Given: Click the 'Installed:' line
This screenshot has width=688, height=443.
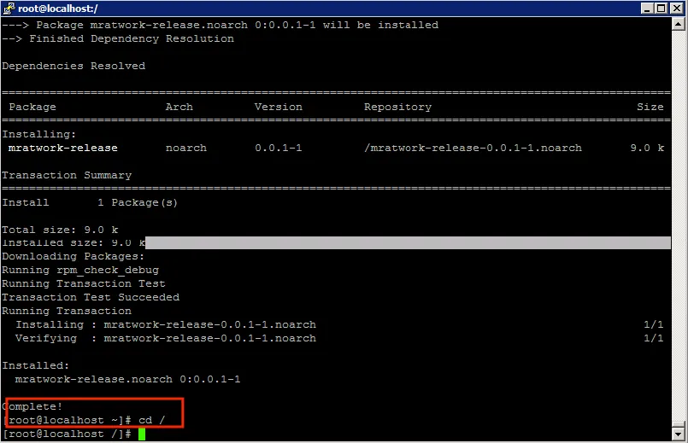Looking at the screenshot, I should (36, 366).
